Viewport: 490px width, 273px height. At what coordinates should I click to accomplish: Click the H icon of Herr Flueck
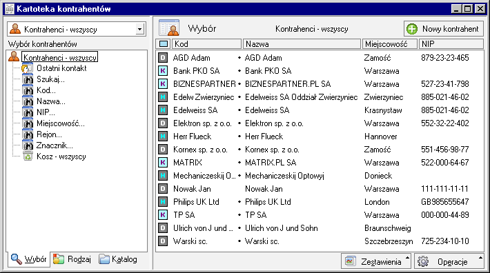[162, 136]
